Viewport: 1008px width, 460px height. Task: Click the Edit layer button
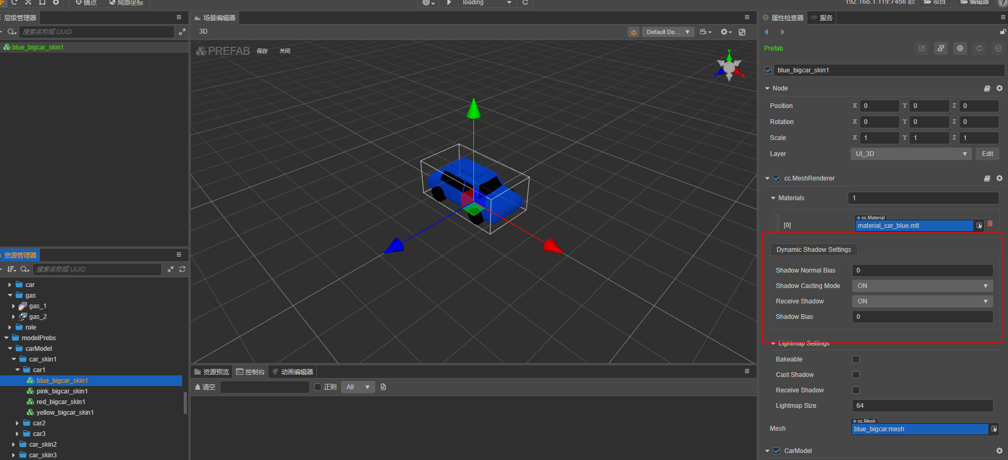[x=988, y=154]
